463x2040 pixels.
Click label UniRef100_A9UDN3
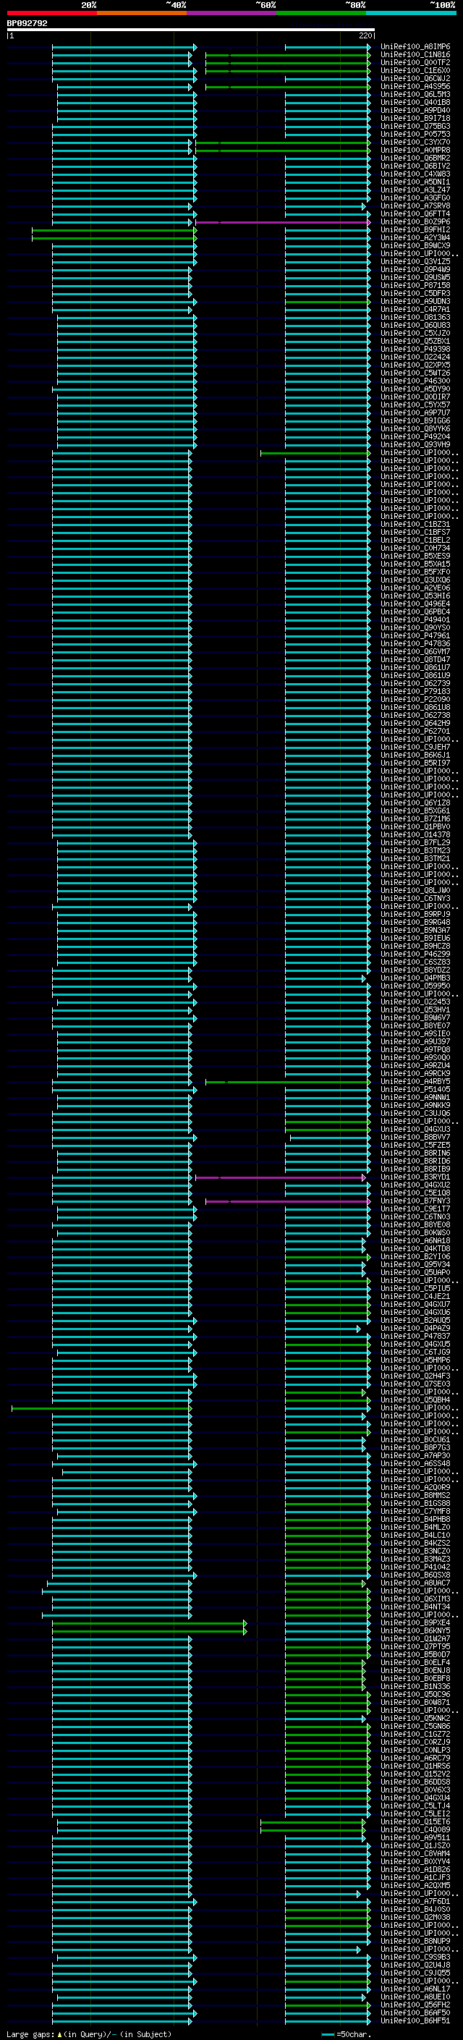[x=415, y=302]
